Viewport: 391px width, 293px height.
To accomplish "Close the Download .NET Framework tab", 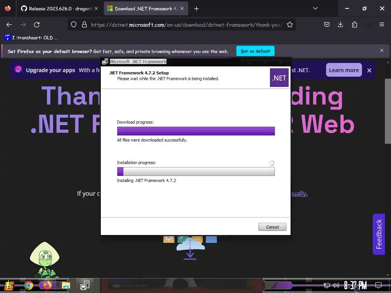I will click(182, 8).
